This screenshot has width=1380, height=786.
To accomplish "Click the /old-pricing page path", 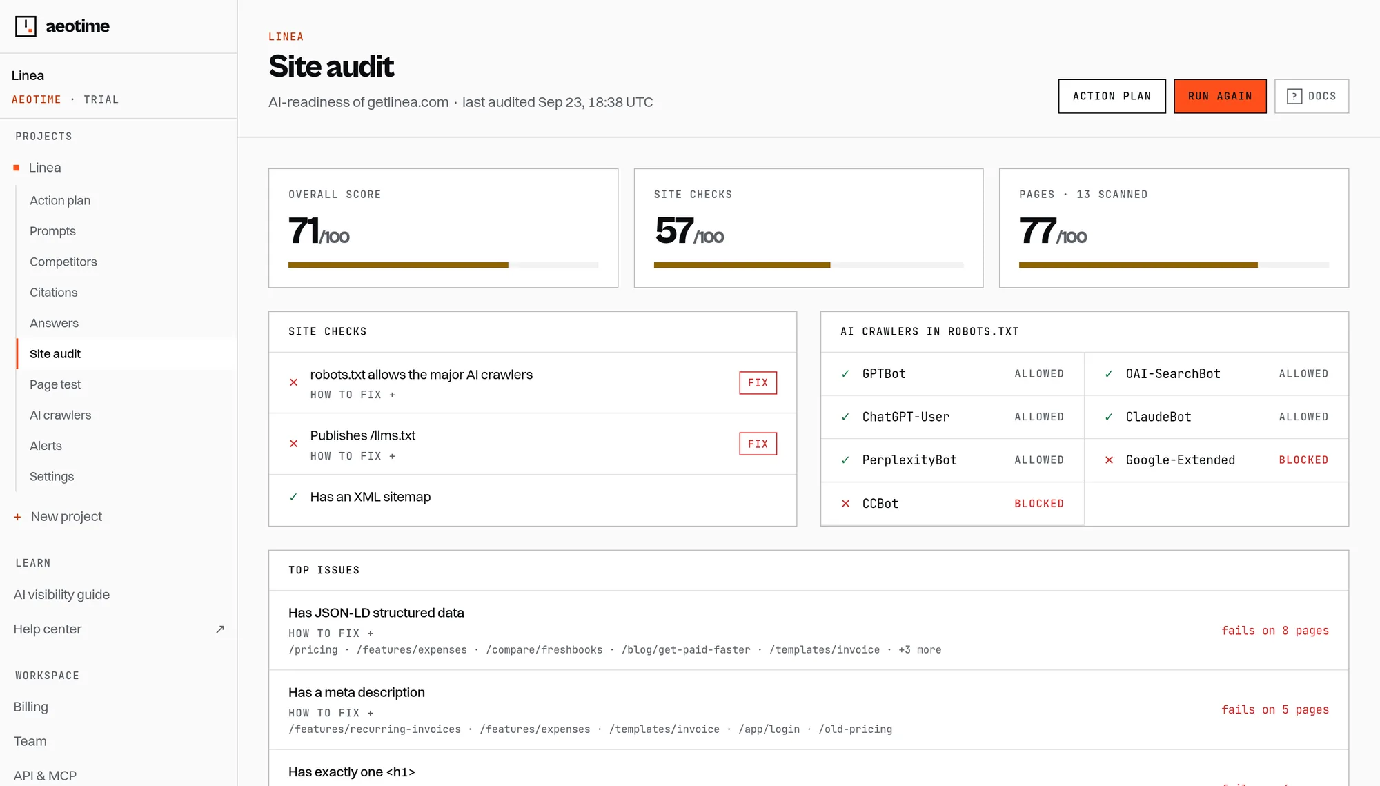I will pos(856,729).
